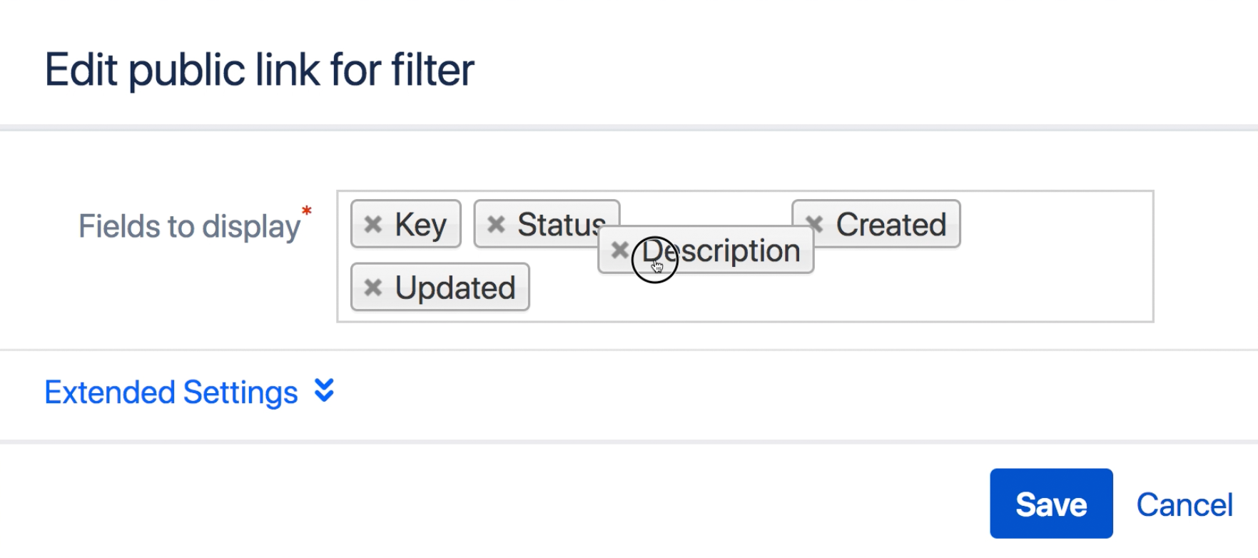
Task: Click the red required asterisk
Action: click(307, 211)
